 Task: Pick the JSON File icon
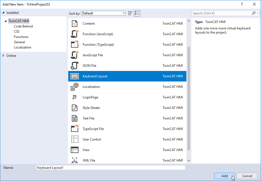pos(75,65)
